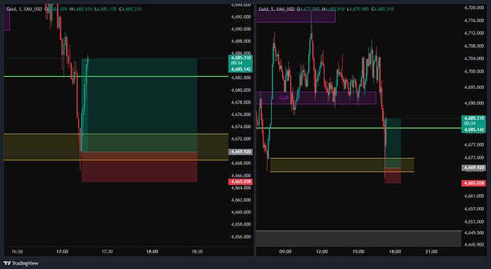The height and width of the screenshot is (269, 491).
Task: Click the 17:00 time label
Action: pyautogui.click(x=62, y=251)
